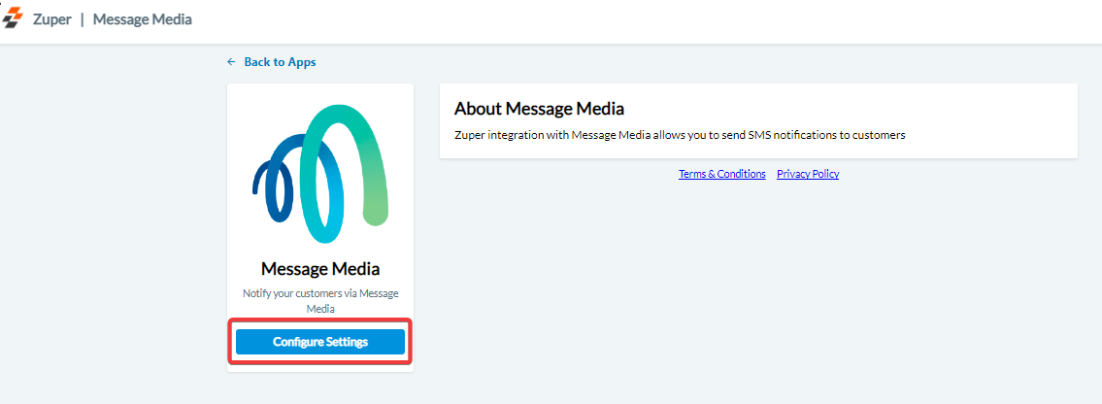Image resolution: width=1102 pixels, height=404 pixels.
Task: Click the Zuper logo icon
Action: pos(13,19)
